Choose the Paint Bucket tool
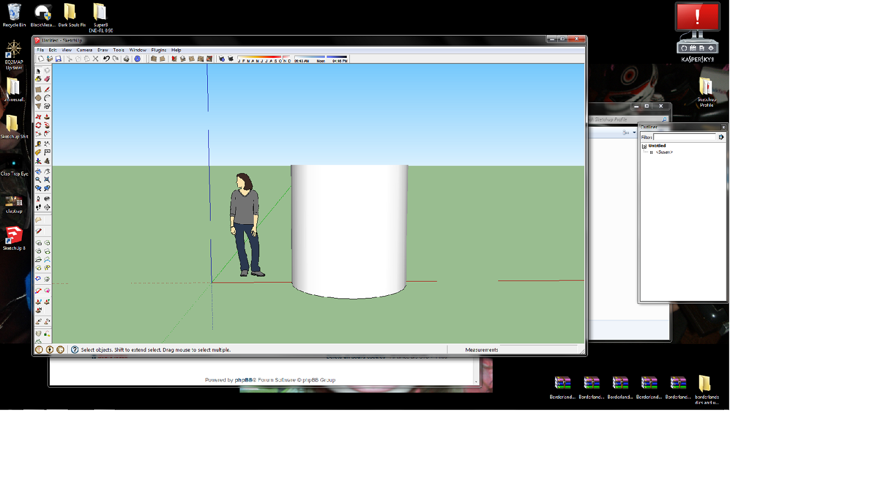This screenshot has width=875, height=492. (x=38, y=79)
